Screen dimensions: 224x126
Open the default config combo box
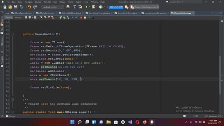coord(53,7)
